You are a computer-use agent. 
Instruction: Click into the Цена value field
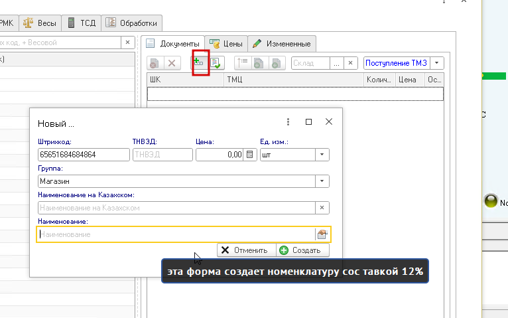[220, 155]
